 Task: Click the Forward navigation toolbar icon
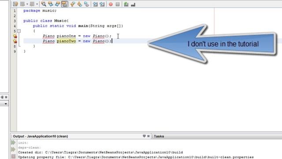coord(32,4)
